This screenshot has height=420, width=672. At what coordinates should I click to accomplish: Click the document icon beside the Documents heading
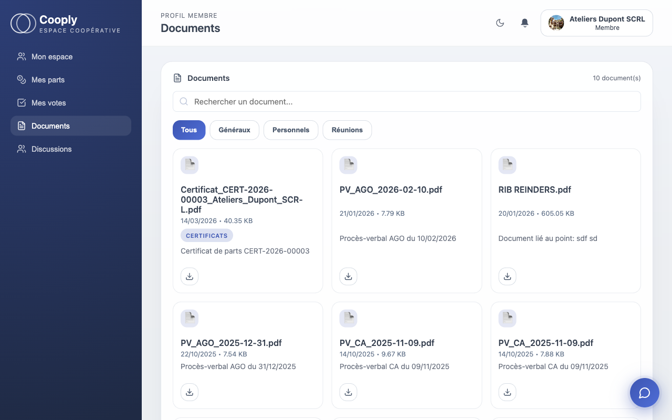[x=177, y=78]
